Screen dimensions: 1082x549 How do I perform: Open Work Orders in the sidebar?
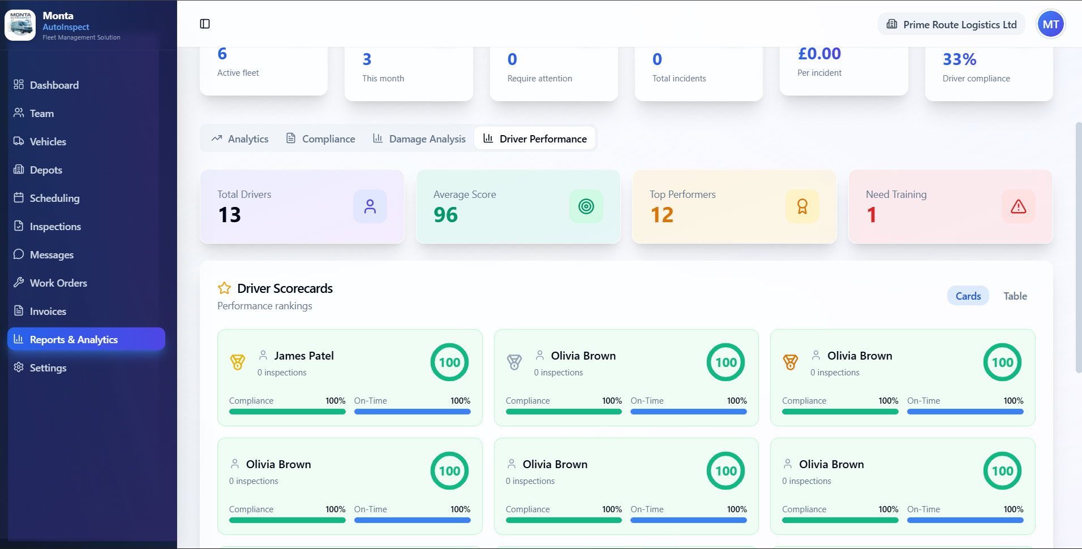click(x=58, y=283)
